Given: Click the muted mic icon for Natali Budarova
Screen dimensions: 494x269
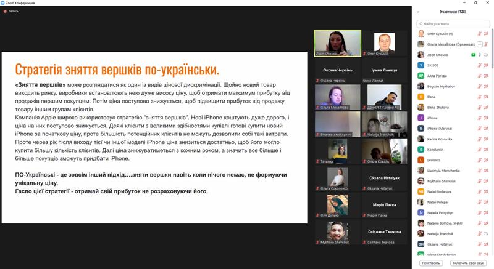Looking at the screenshot, I should (x=480, y=192).
